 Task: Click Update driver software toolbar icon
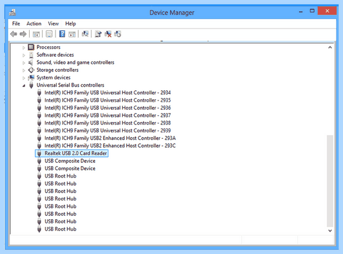(98, 34)
